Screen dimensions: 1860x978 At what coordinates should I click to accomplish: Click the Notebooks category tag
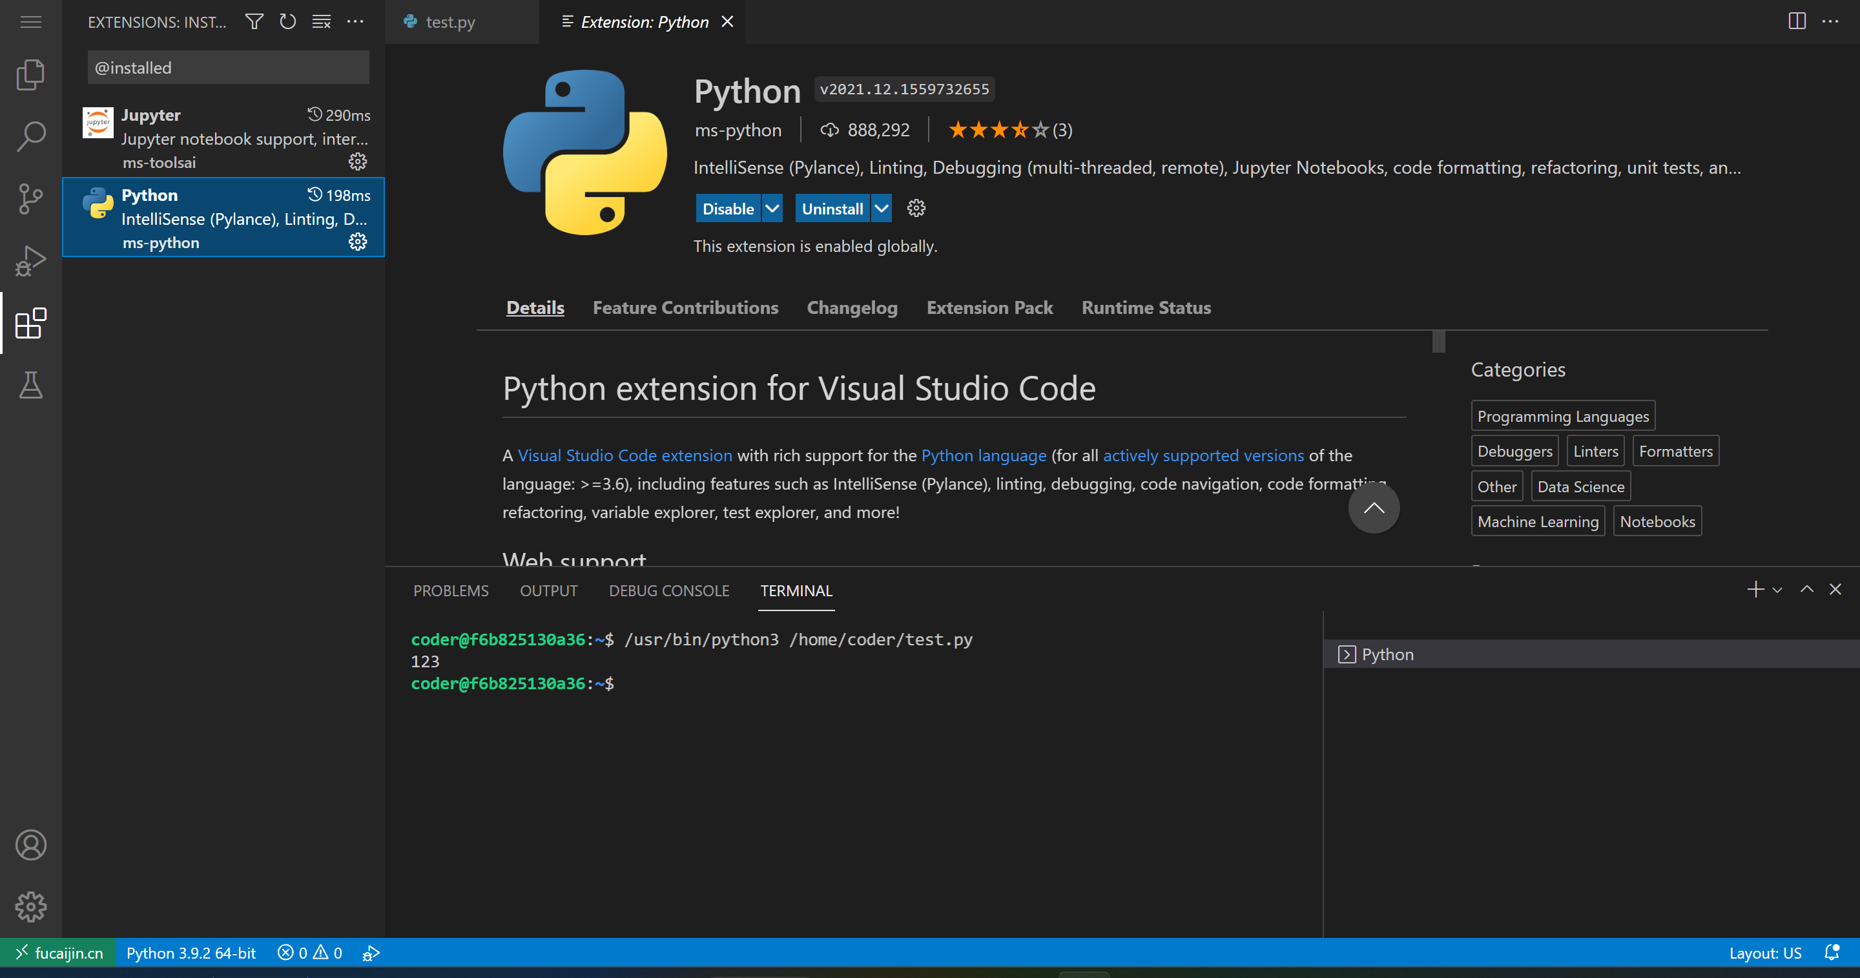[1657, 521]
